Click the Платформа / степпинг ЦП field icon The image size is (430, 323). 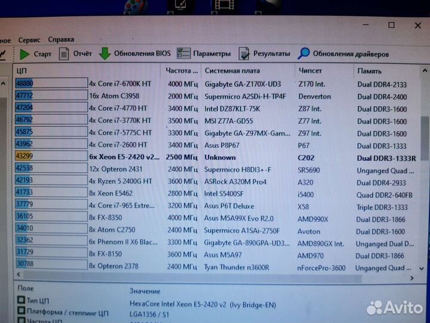tap(21, 310)
